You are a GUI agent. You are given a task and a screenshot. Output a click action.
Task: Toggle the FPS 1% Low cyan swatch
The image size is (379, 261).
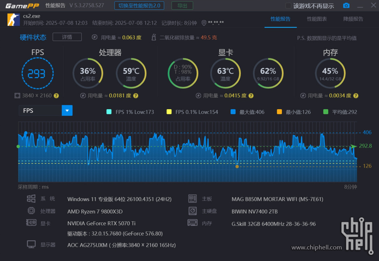click(109, 112)
